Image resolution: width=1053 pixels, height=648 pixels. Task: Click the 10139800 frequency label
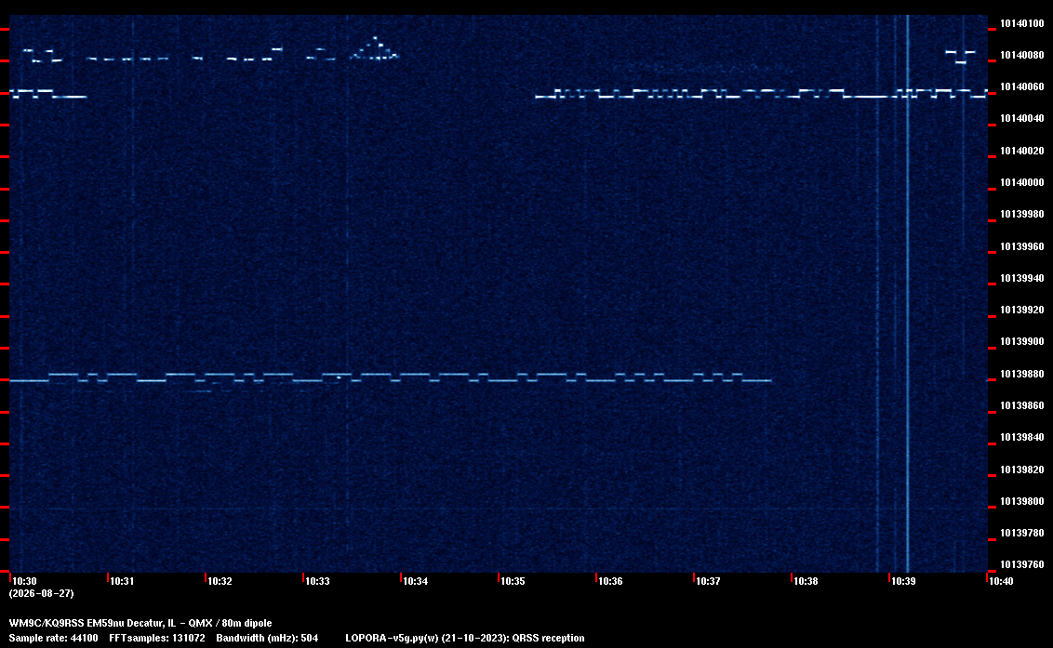[x=1022, y=501]
